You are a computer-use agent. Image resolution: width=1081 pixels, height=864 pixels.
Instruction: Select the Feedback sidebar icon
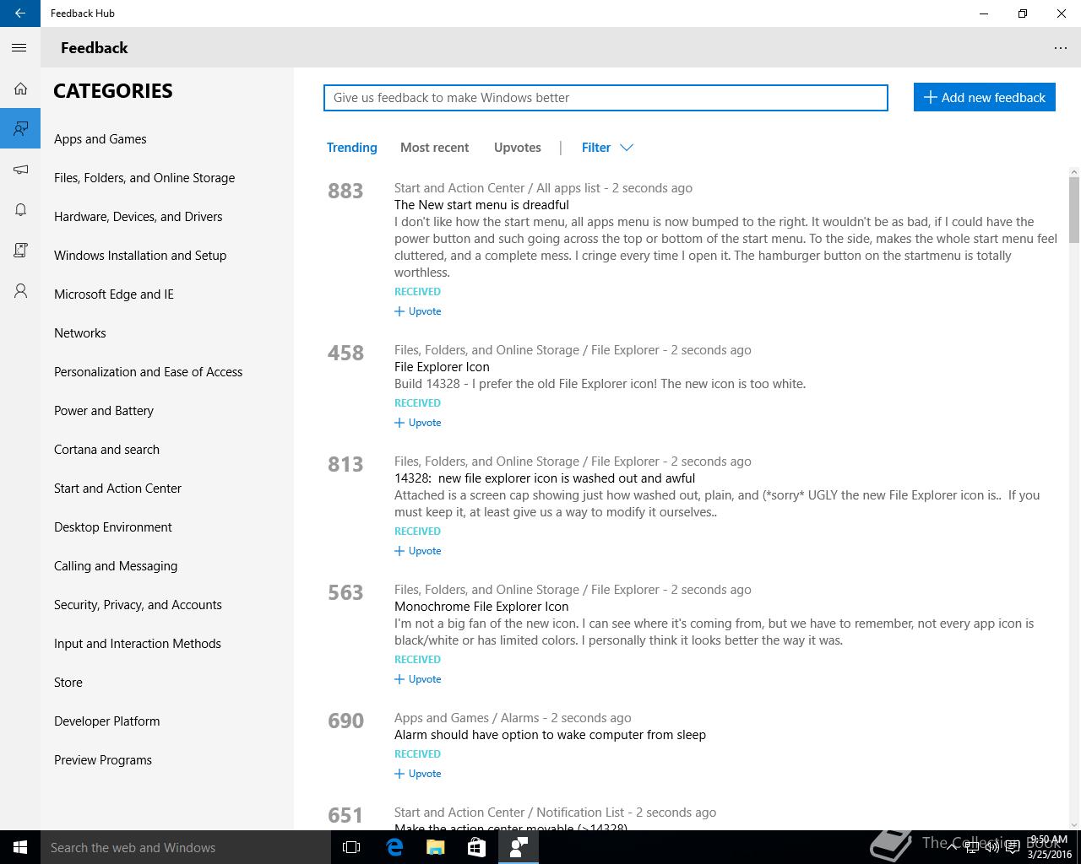pos(20,128)
